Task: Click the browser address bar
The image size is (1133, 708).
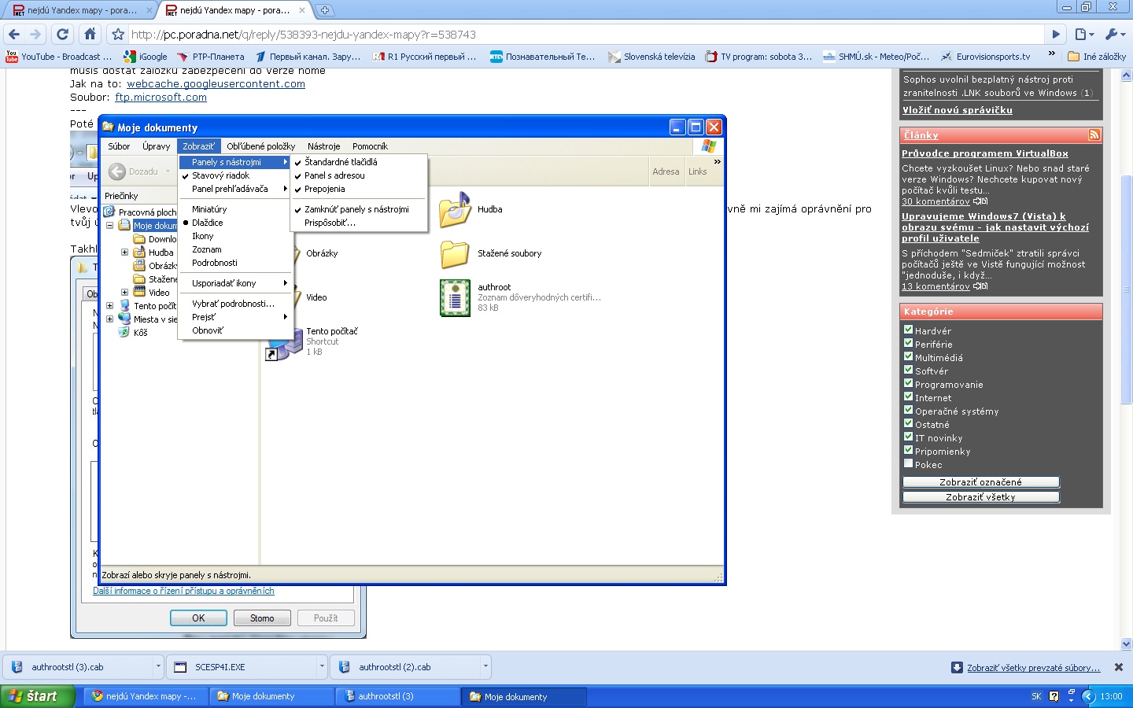Action: [x=586, y=35]
